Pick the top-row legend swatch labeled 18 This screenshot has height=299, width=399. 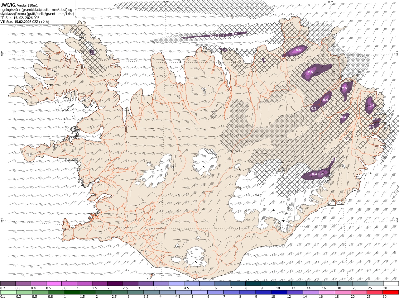pos(345,284)
